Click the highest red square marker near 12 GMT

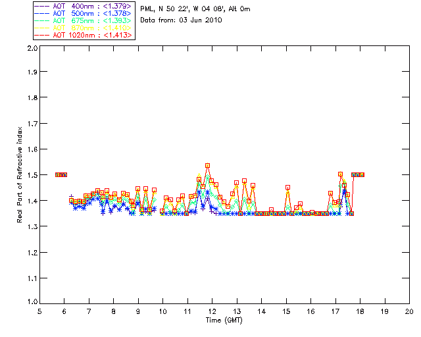(x=208, y=166)
